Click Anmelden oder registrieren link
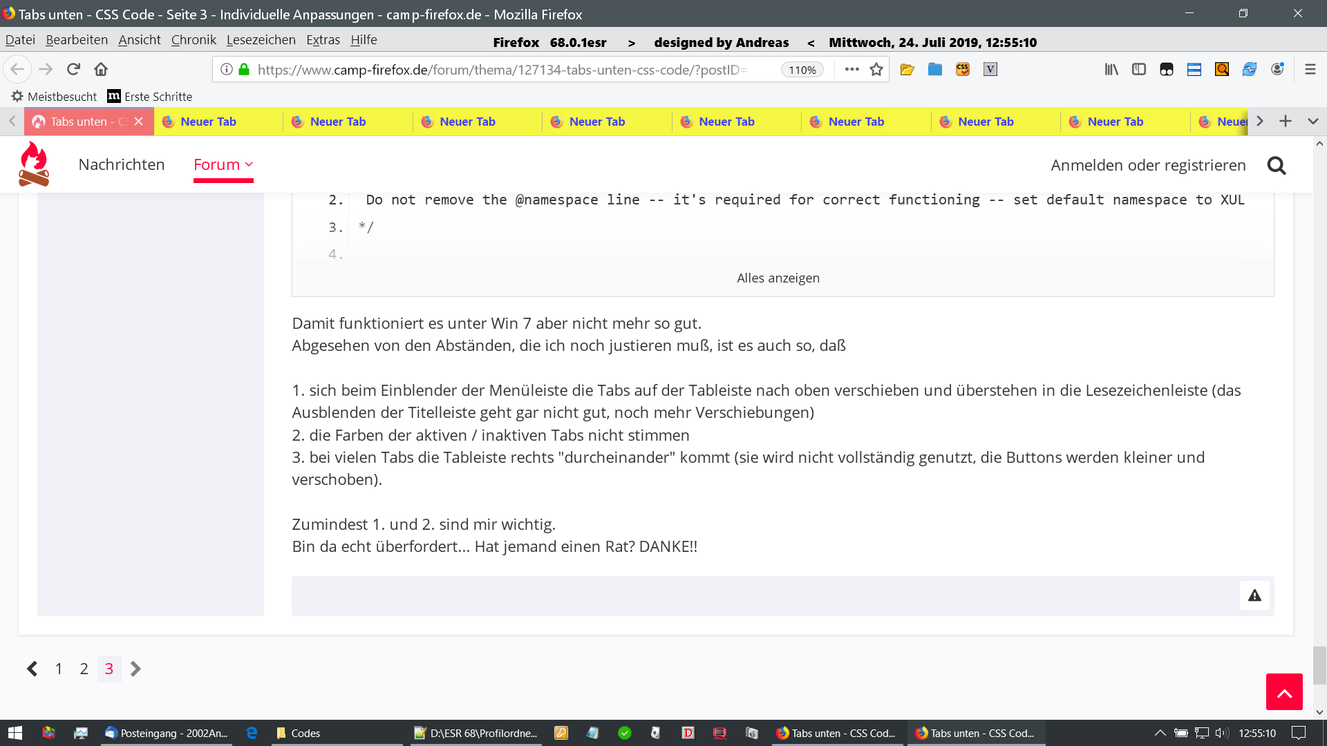The width and height of the screenshot is (1327, 746). point(1148,165)
